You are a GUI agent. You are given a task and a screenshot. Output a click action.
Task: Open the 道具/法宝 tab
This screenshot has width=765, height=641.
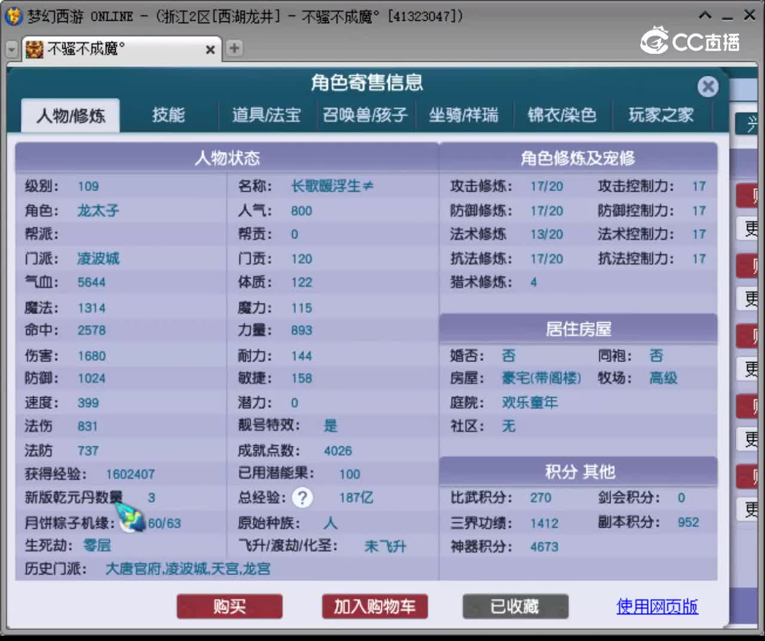click(267, 115)
